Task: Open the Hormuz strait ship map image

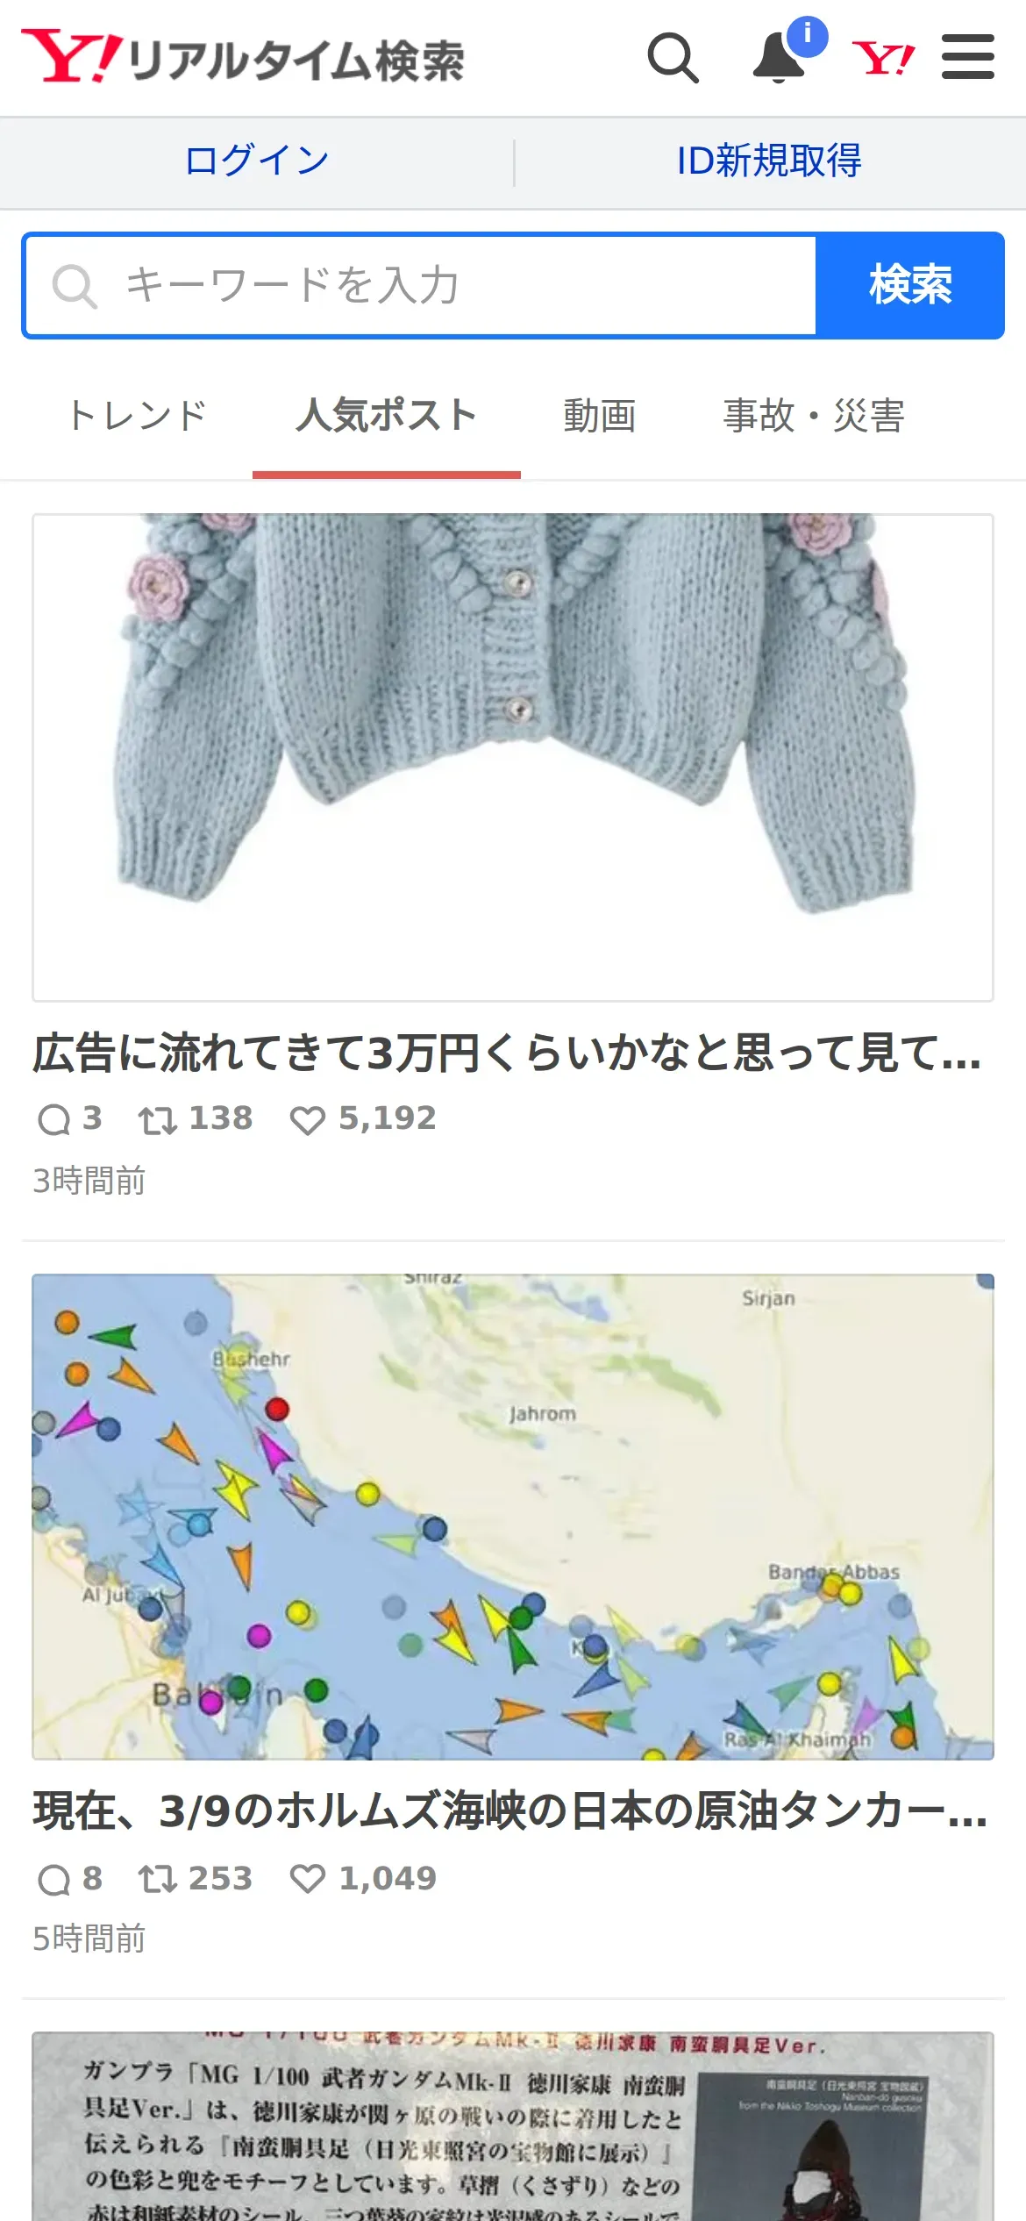Action: pos(513,1517)
